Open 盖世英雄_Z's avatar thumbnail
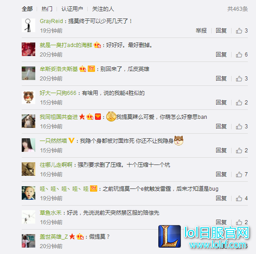This screenshot has width=256, height=254. click(x=28, y=241)
